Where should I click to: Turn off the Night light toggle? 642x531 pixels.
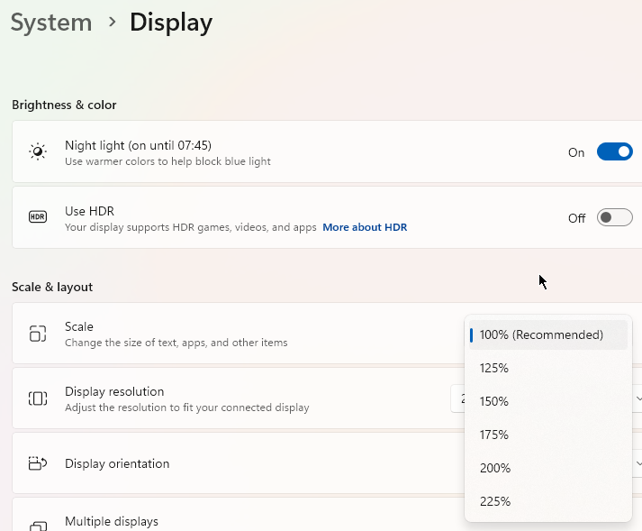[614, 152]
